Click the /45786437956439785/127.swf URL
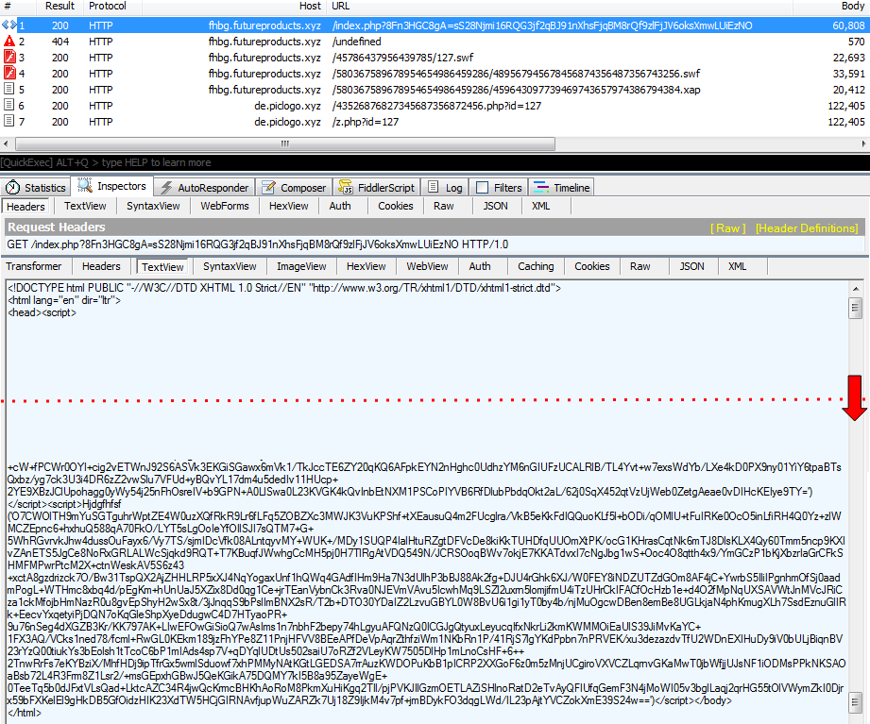 (402, 57)
